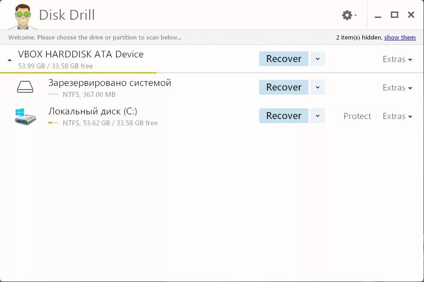Open Extras menu for Зарезервировано системой
This screenshot has height=282, width=424.
397,88
